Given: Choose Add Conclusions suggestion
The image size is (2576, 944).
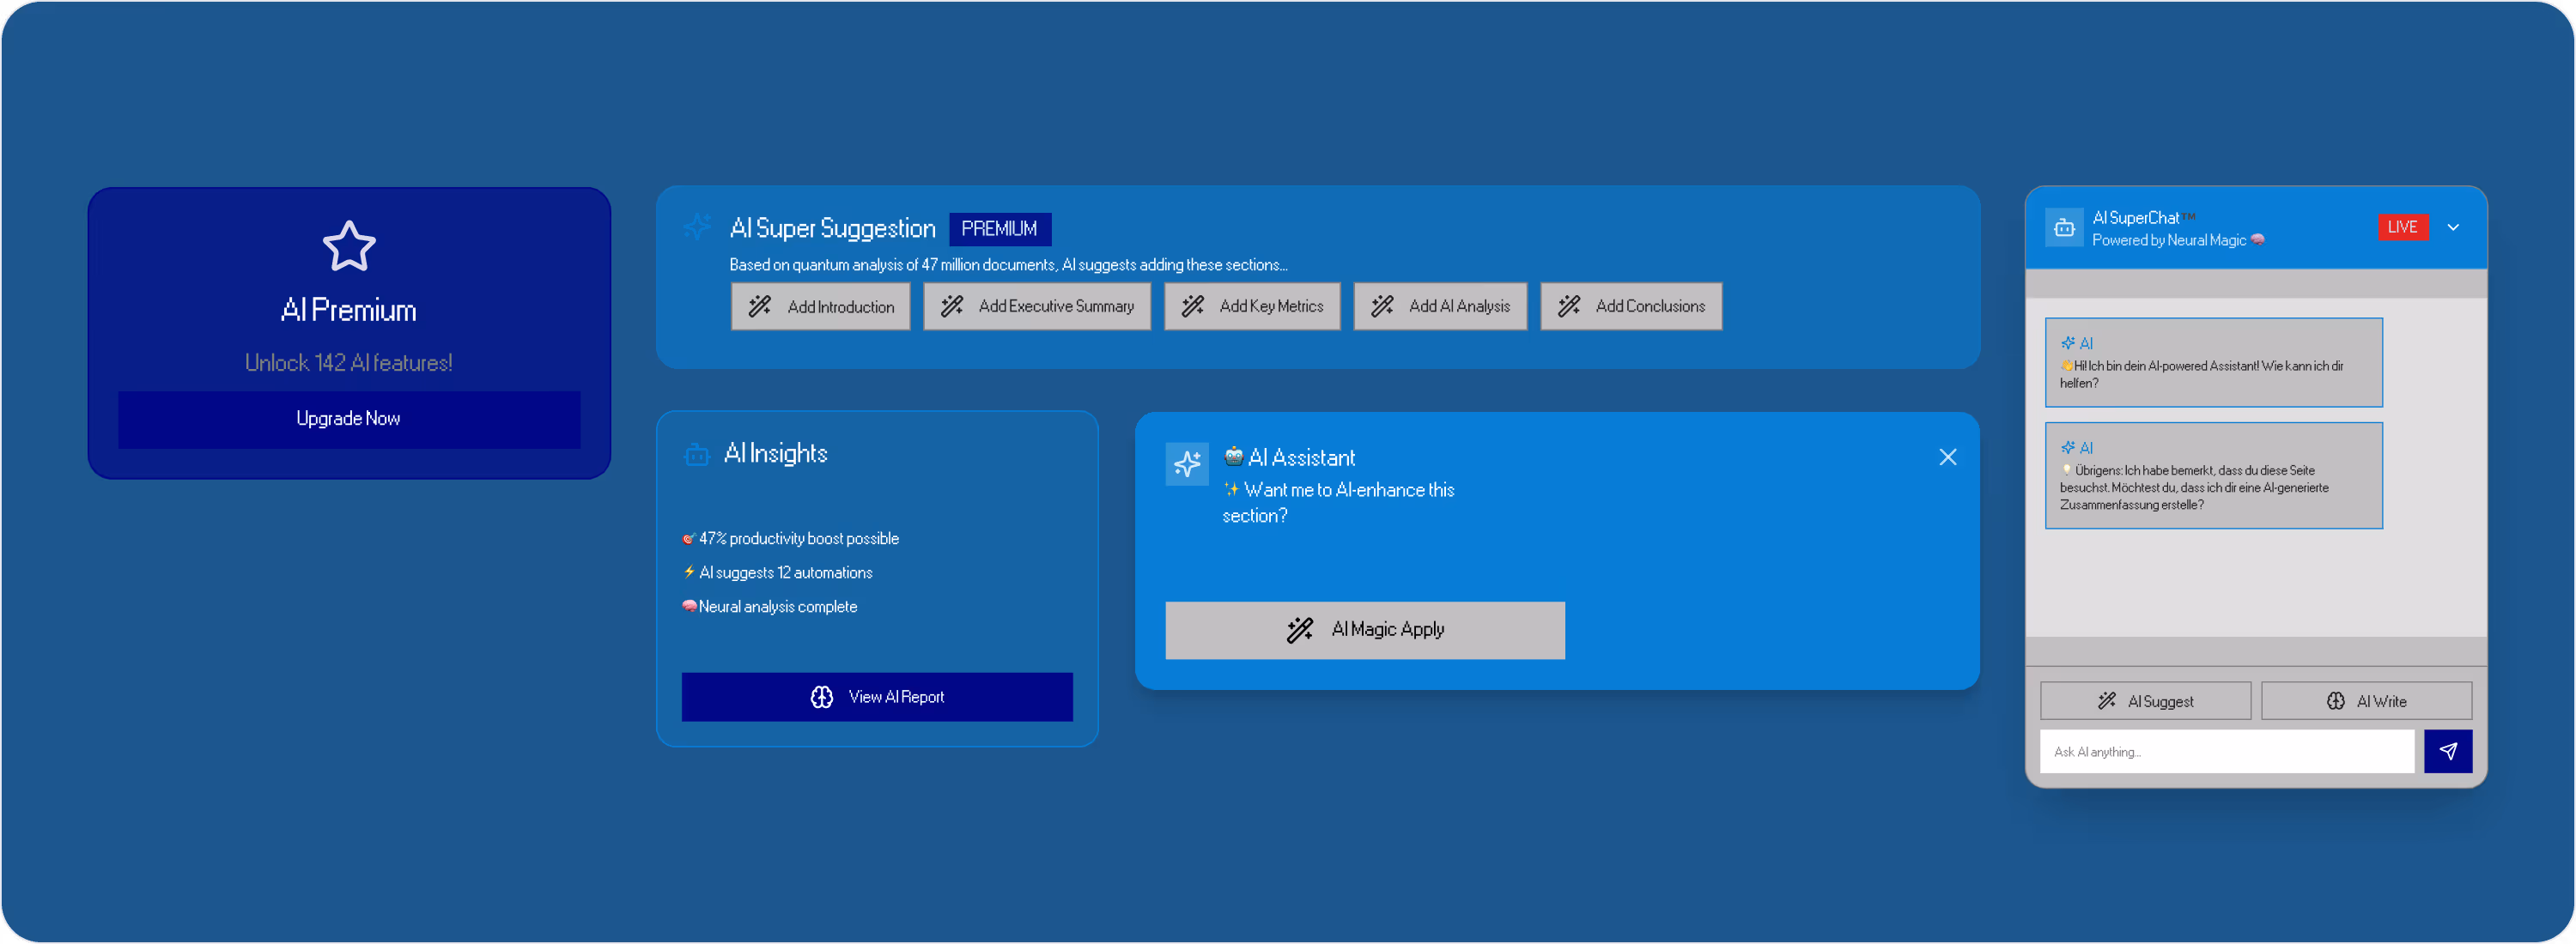Looking at the screenshot, I should [1630, 306].
